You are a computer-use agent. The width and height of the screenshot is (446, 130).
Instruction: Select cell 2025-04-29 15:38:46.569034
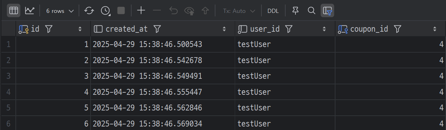163,123
